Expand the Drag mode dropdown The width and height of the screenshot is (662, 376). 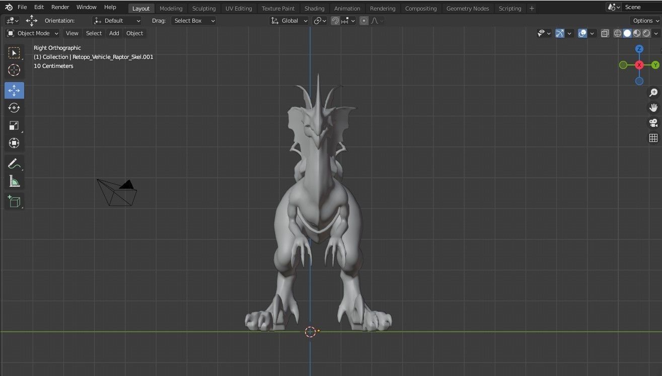194,21
